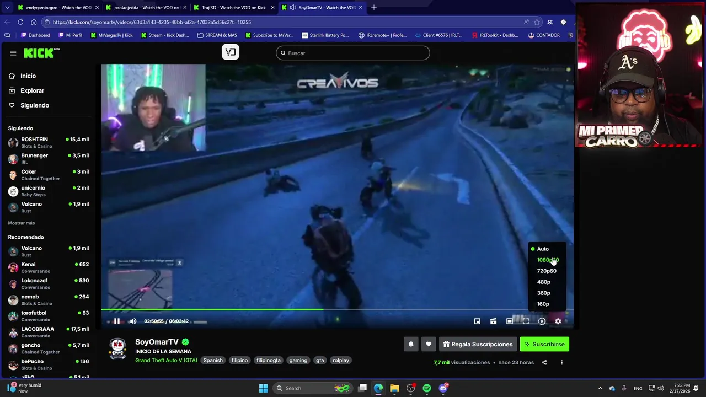Open unicornio channel in sidebar
The image size is (706, 397).
point(49,191)
